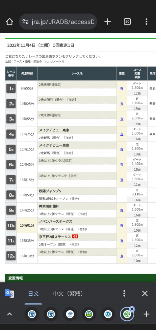Open browser three-dot overflow menu
Image resolution: width=156 pixels, height=330 pixels.
[146, 21]
